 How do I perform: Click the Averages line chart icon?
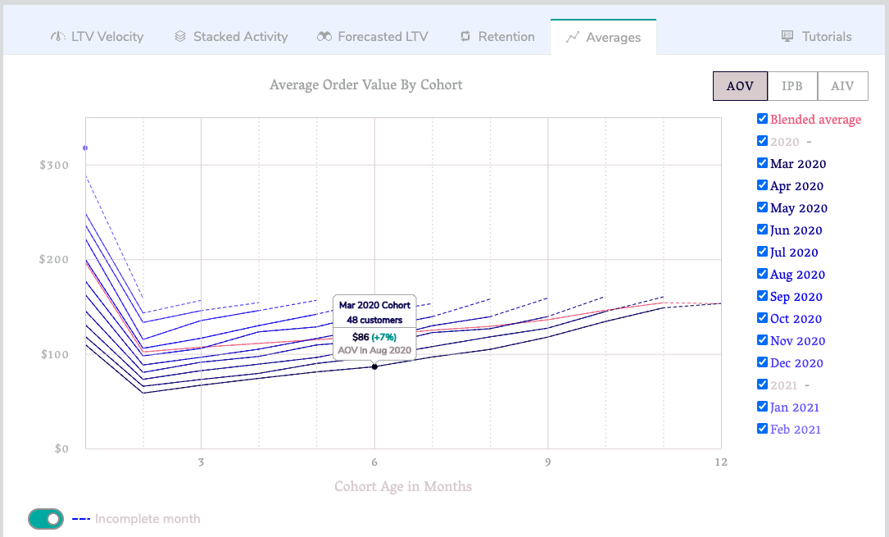[x=573, y=38]
